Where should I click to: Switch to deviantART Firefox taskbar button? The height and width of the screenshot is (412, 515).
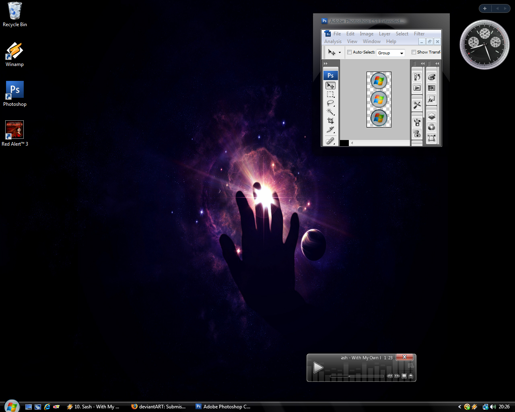[x=159, y=407]
